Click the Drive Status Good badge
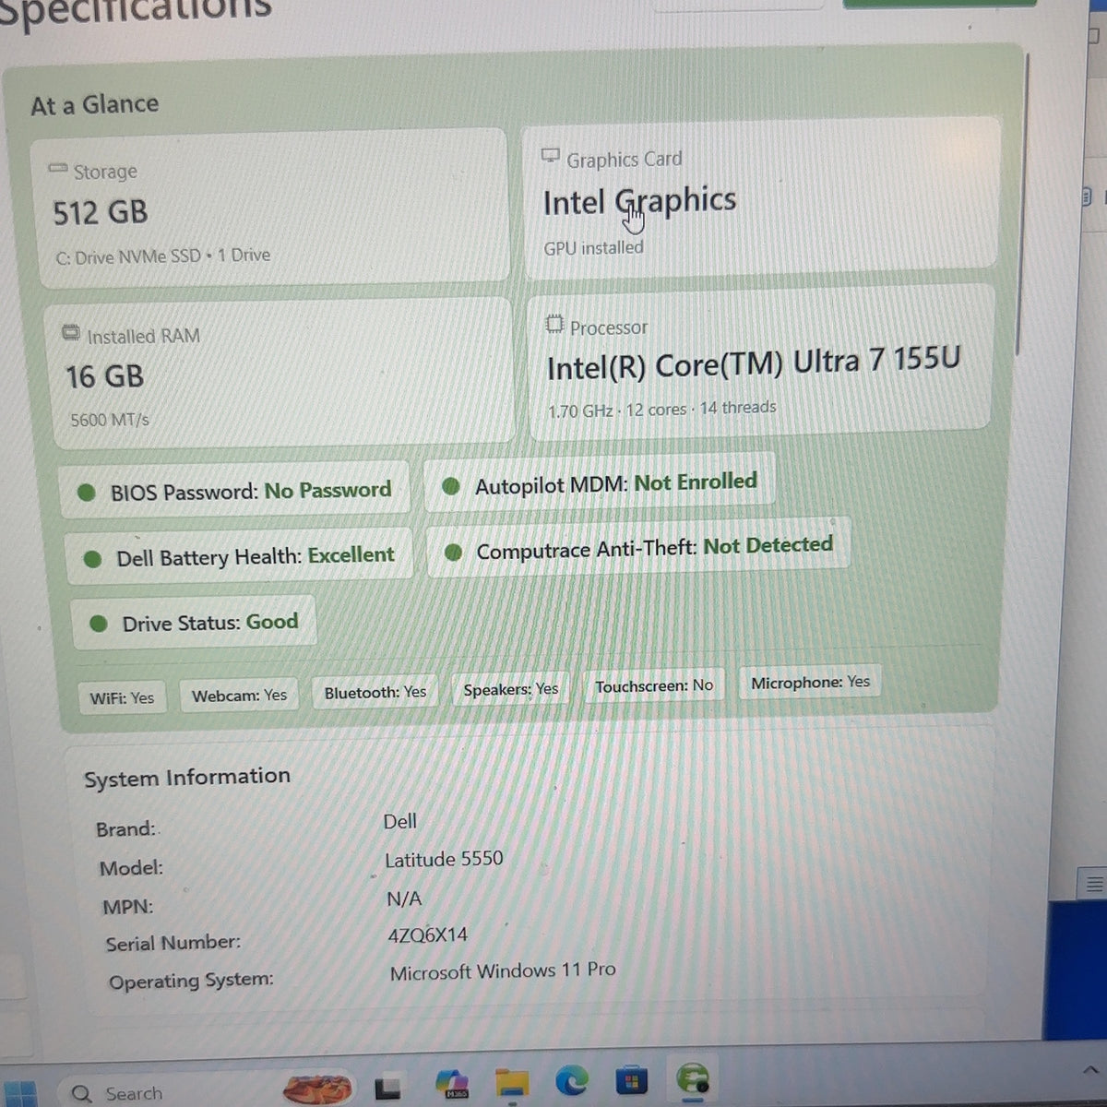The width and height of the screenshot is (1107, 1107). [x=195, y=623]
